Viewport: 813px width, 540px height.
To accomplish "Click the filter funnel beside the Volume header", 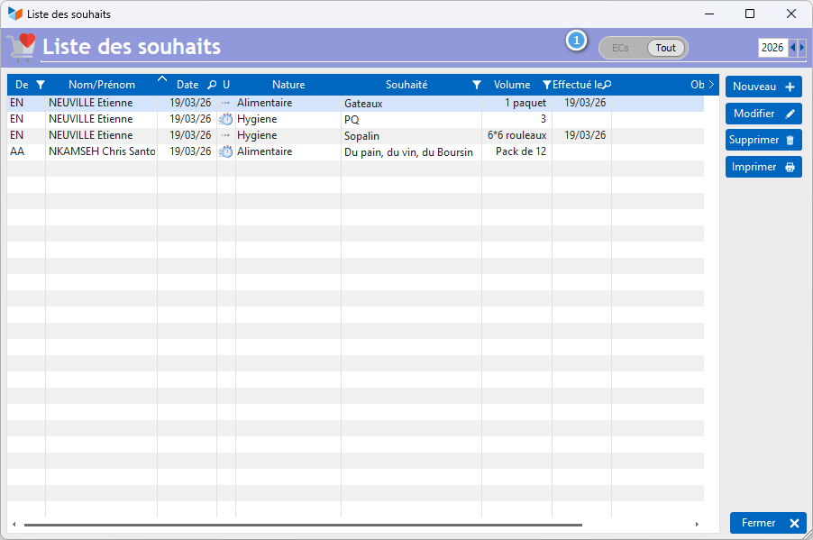I will (546, 85).
